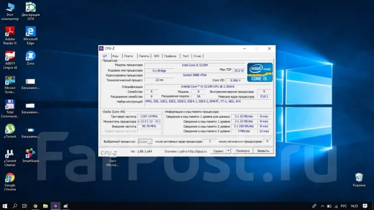Open the taskbar search icon
Screen dimensions: 374x210
[x=15, y=206]
